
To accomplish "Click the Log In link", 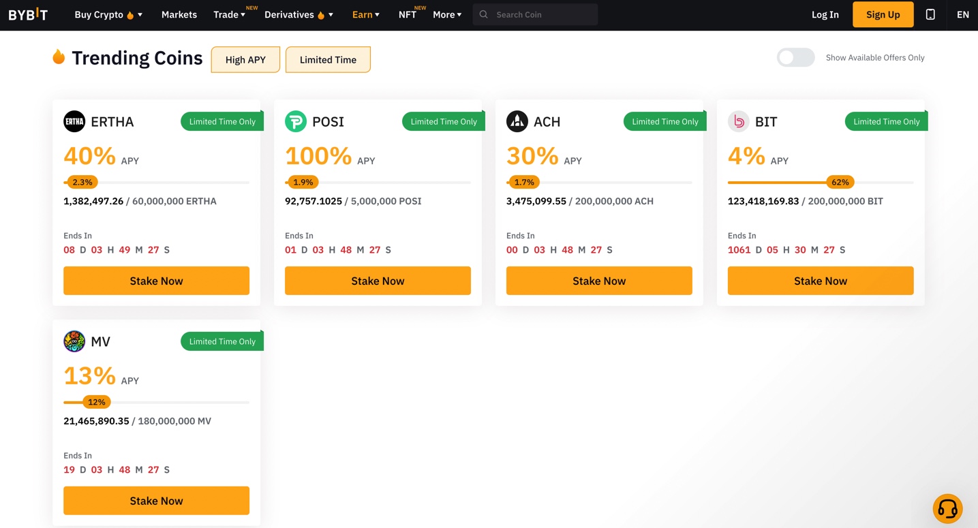I will [x=825, y=14].
